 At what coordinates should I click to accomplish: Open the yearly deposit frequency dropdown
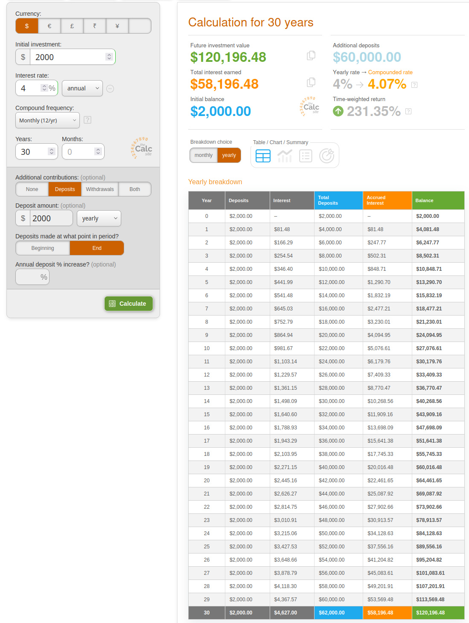coord(99,218)
